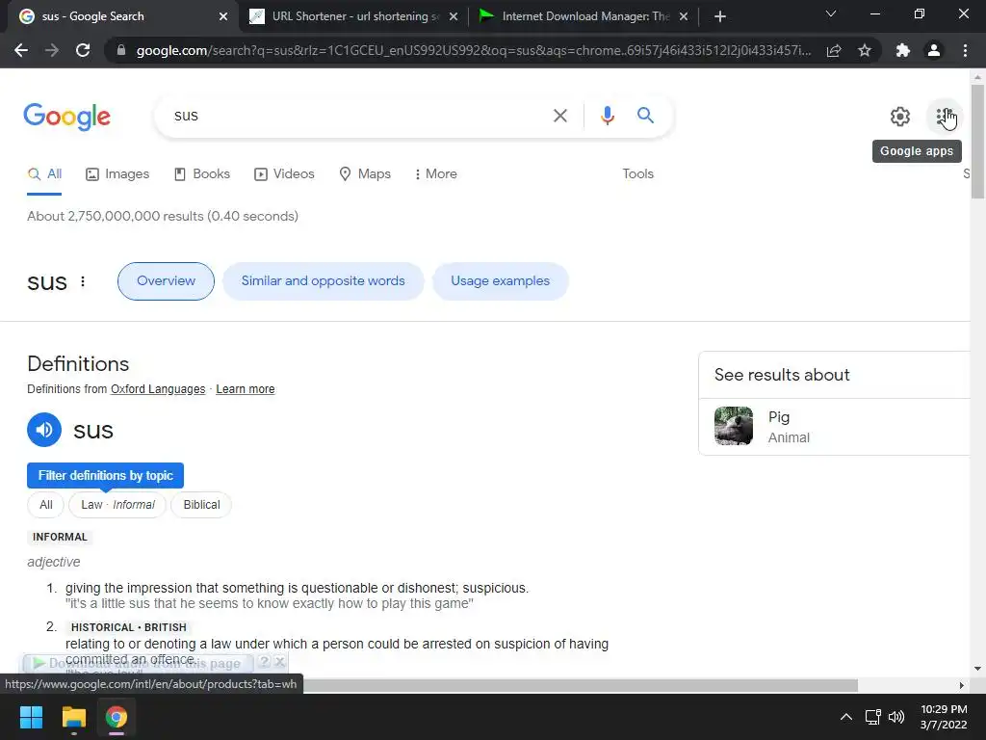This screenshot has height=740, width=986.
Task: Open the Google apps grid
Action: (x=944, y=117)
